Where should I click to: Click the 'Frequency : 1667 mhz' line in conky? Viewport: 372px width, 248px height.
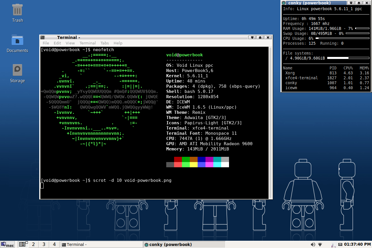pyautogui.click(x=306, y=24)
